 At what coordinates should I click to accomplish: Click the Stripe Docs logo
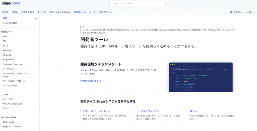point(11,4)
